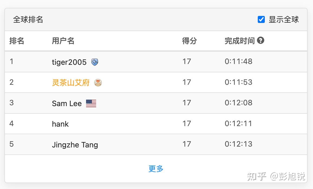The height and width of the screenshot is (189, 313).
Task: Open hank's user profile
Action: click(x=60, y=124)
